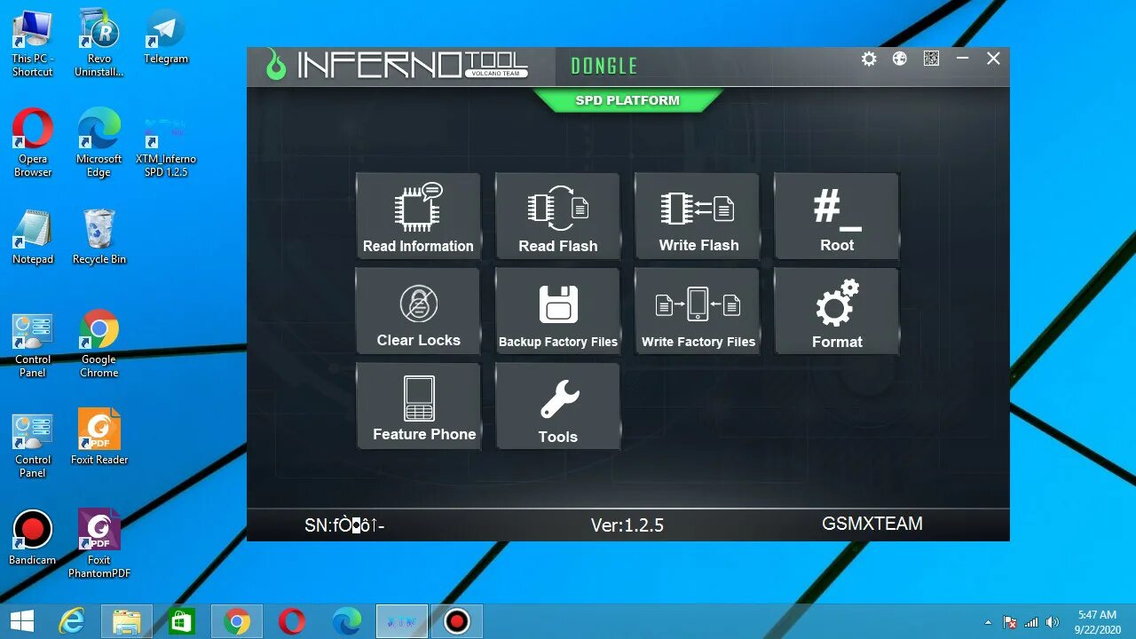The height and width of the screenshot is (639, 1136).
Task: Open Root tile
Action: (837, 217)
